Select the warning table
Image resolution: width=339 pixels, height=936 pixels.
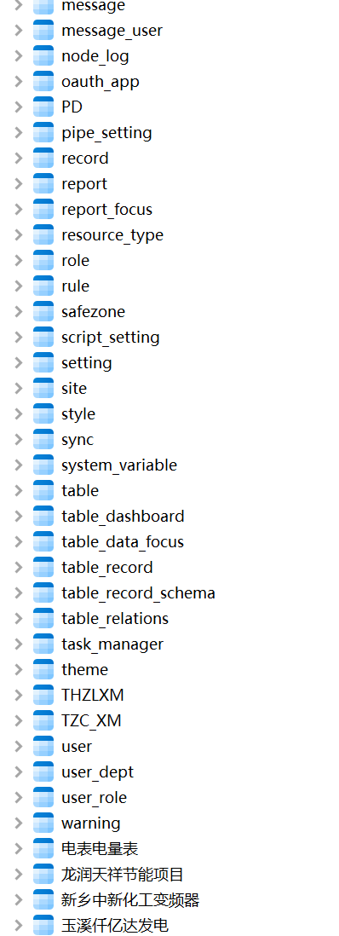pos(91,823)
